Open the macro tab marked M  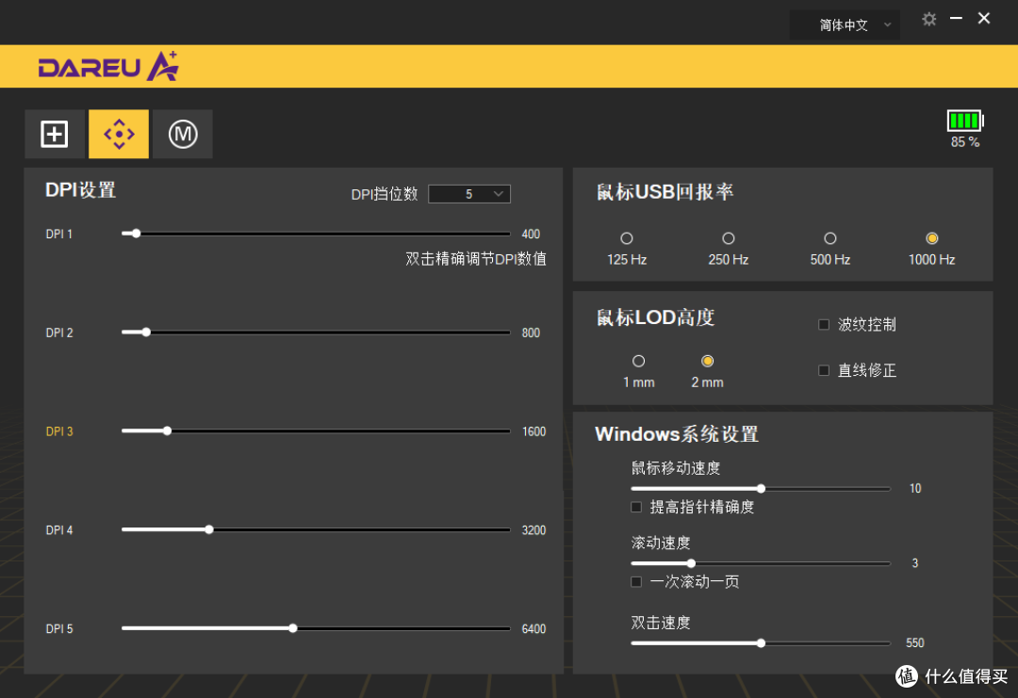[183, 135]
